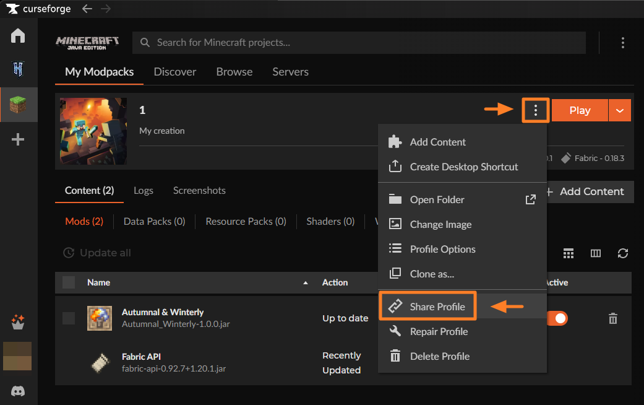Go forward with the right arrow

pyautogui.click(x=106, y=9)
